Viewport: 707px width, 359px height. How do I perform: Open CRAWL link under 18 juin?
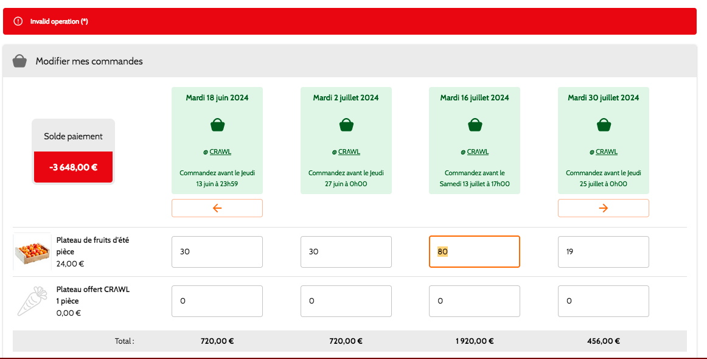pos(220,152)
